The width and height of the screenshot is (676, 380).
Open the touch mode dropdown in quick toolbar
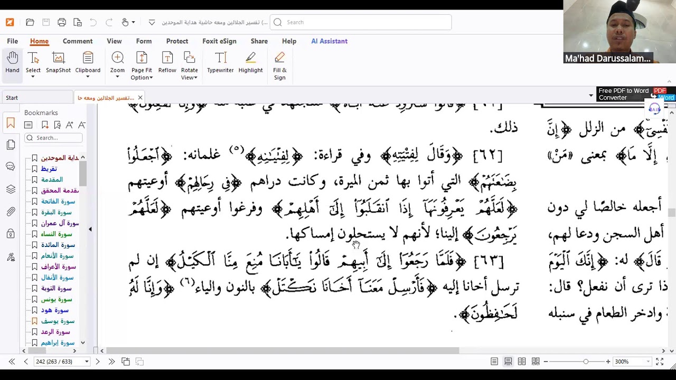[133, 22]
